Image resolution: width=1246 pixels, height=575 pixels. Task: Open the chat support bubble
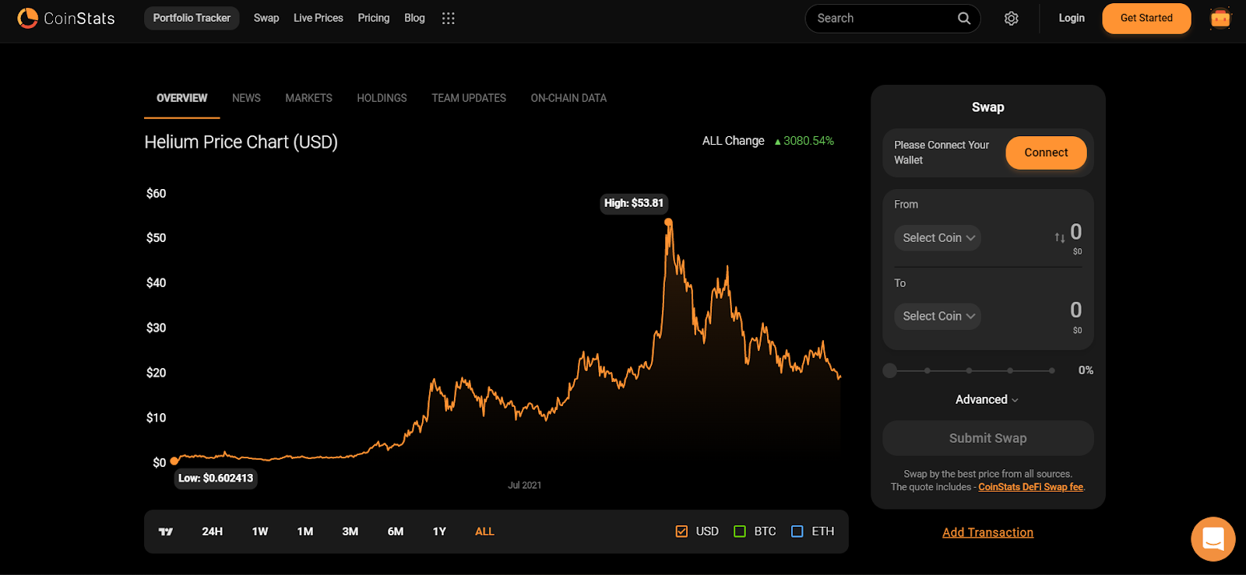[1213, 538]
